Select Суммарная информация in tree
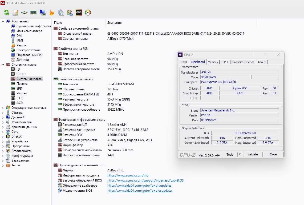The width and height of the screenshot is (304, 205). tap(34, 26)
